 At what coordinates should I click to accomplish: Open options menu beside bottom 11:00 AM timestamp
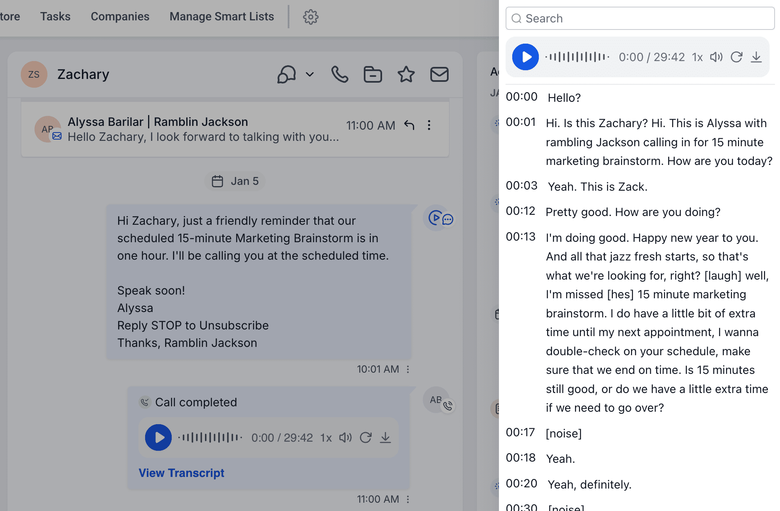click(408, 499)
